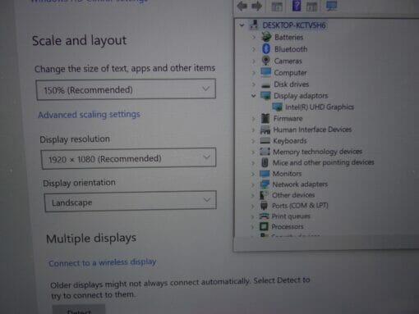Open the 1920 × 1080 resolution dropdown
The height and width of the screenshot is (314, 419).
pyautogui.click(x=129, y=158)
